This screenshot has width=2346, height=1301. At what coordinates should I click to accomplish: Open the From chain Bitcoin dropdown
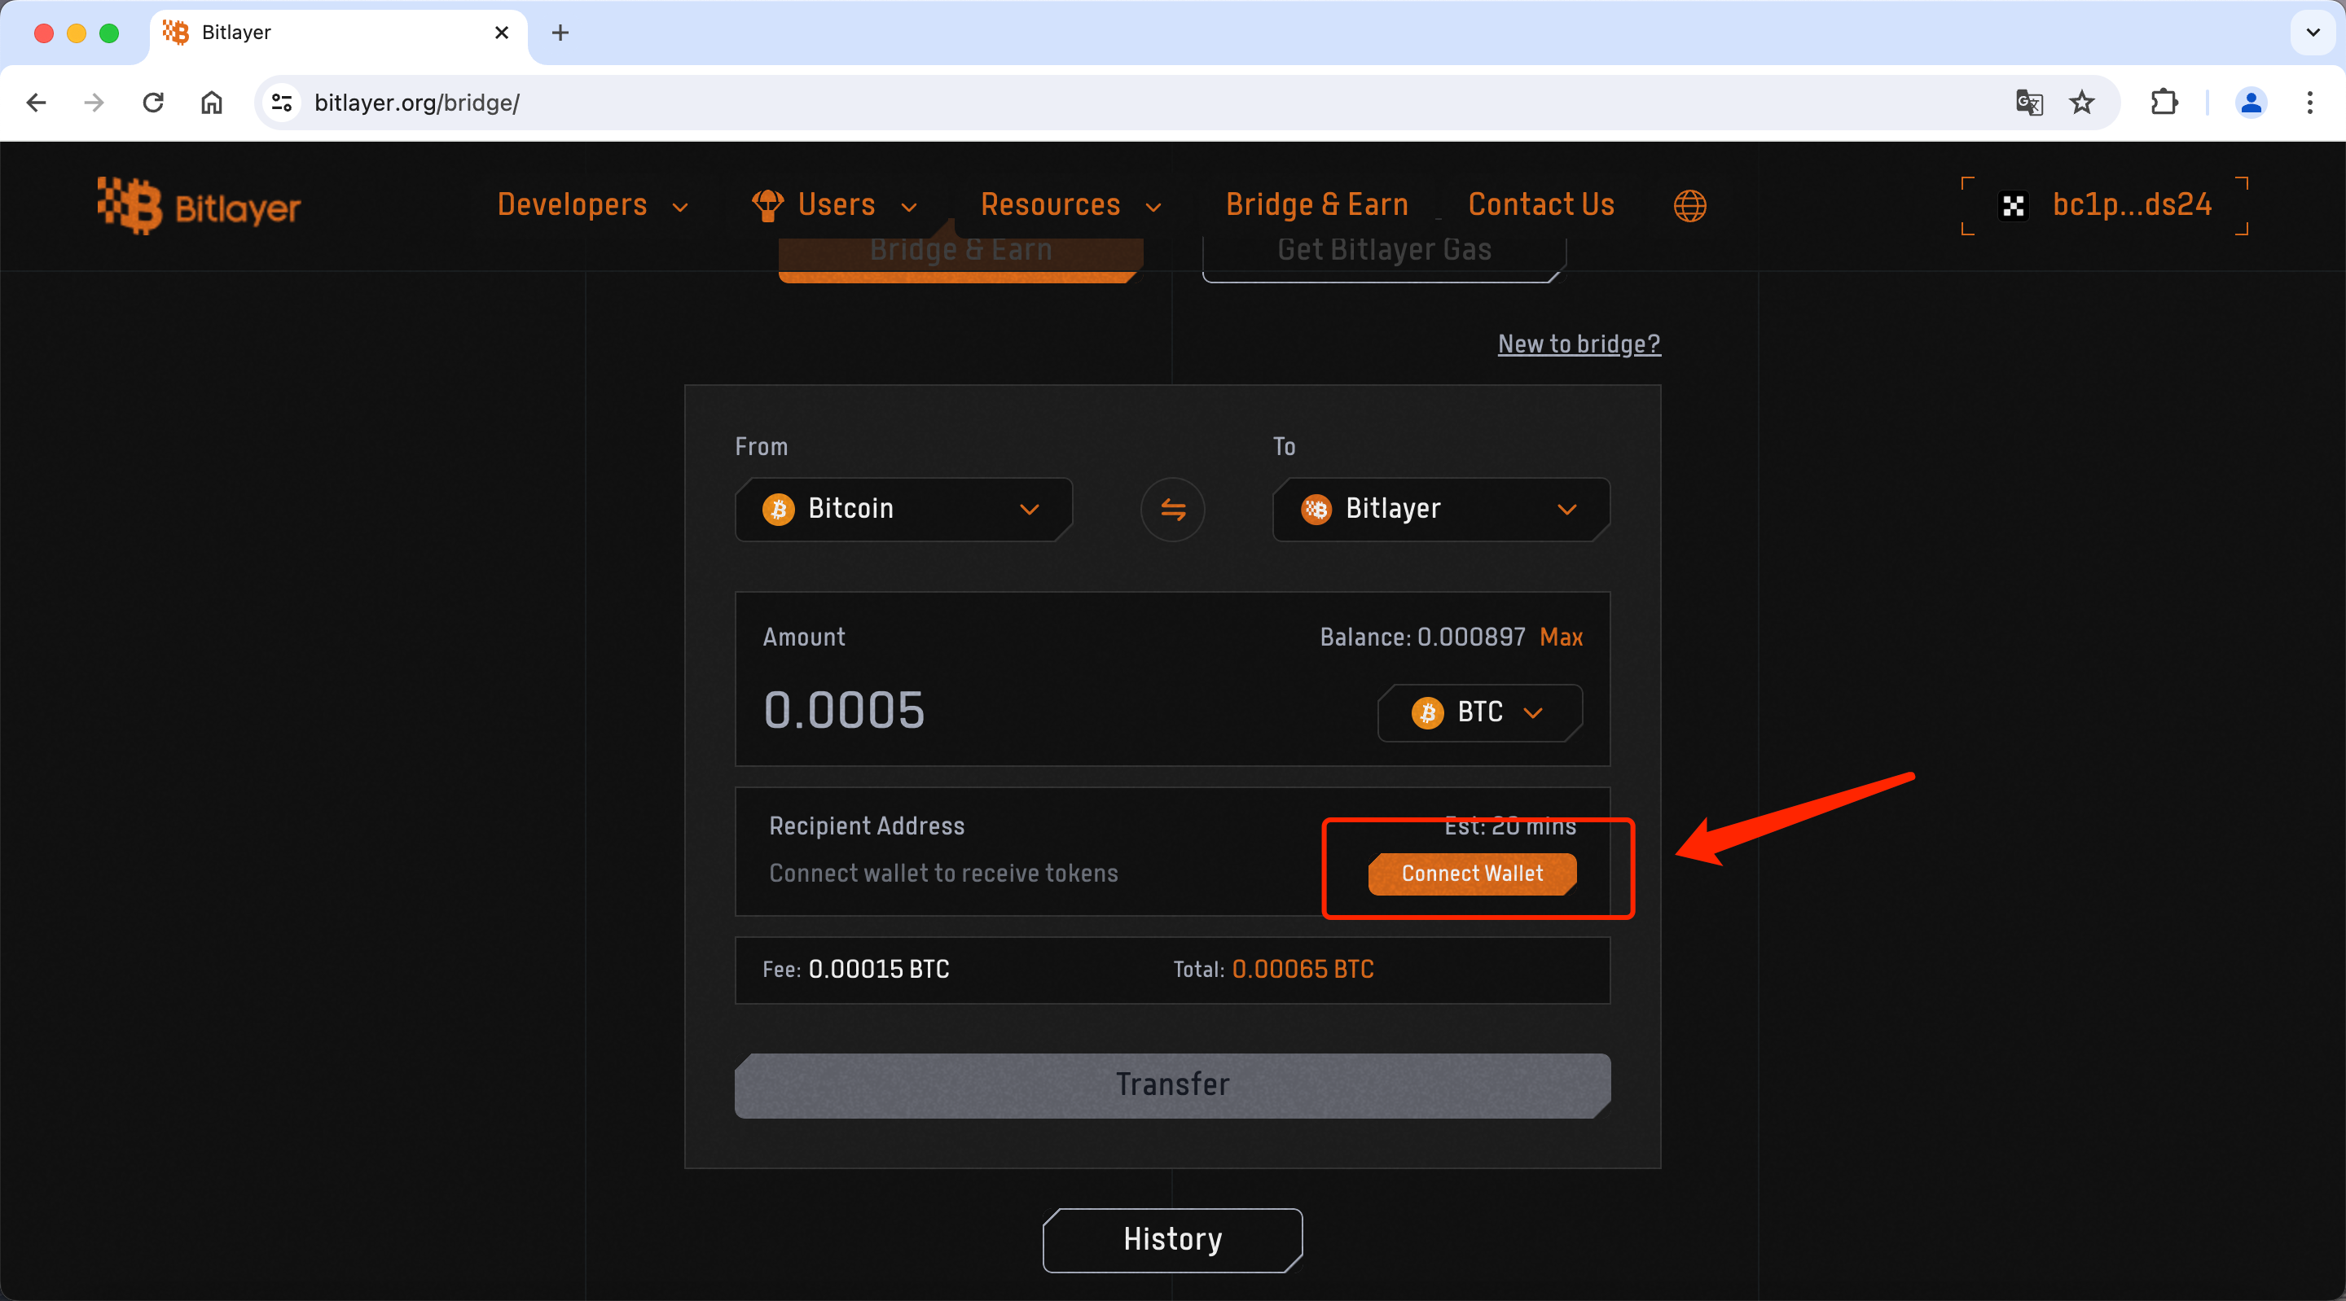[903, 509]
